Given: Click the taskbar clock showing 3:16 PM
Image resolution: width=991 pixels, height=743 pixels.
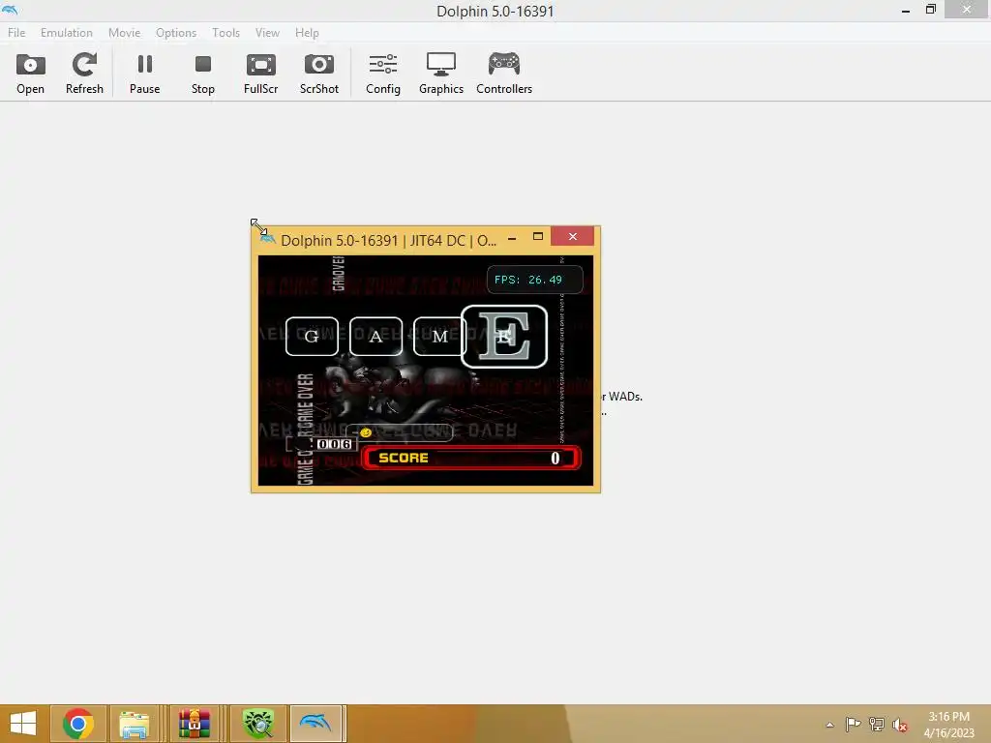Looking at the screenshot, I should click(x=948, y=725).
